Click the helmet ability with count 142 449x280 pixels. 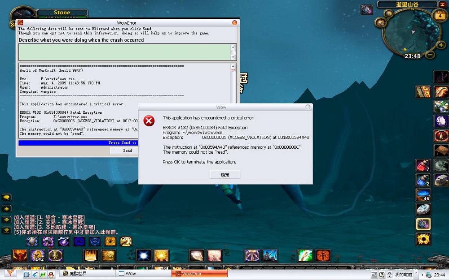tap(38, 256)
